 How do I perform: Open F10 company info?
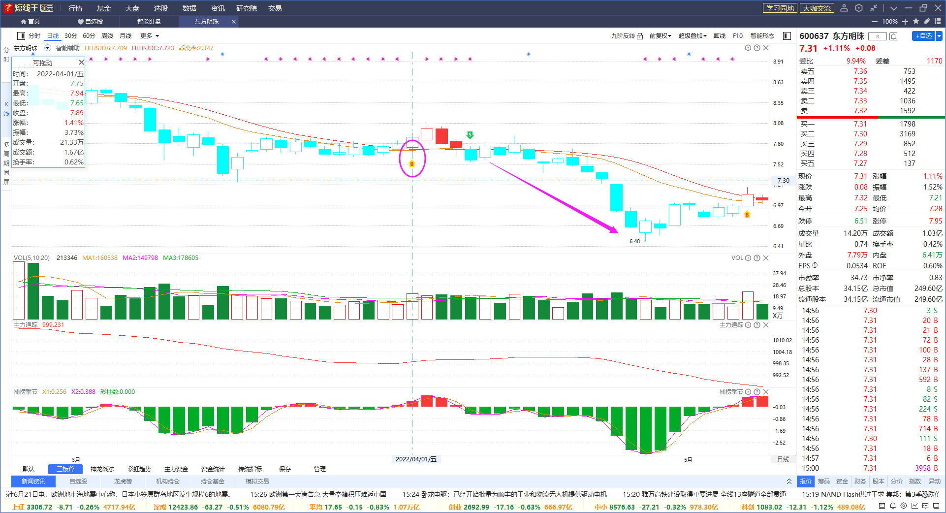[738, 36]
